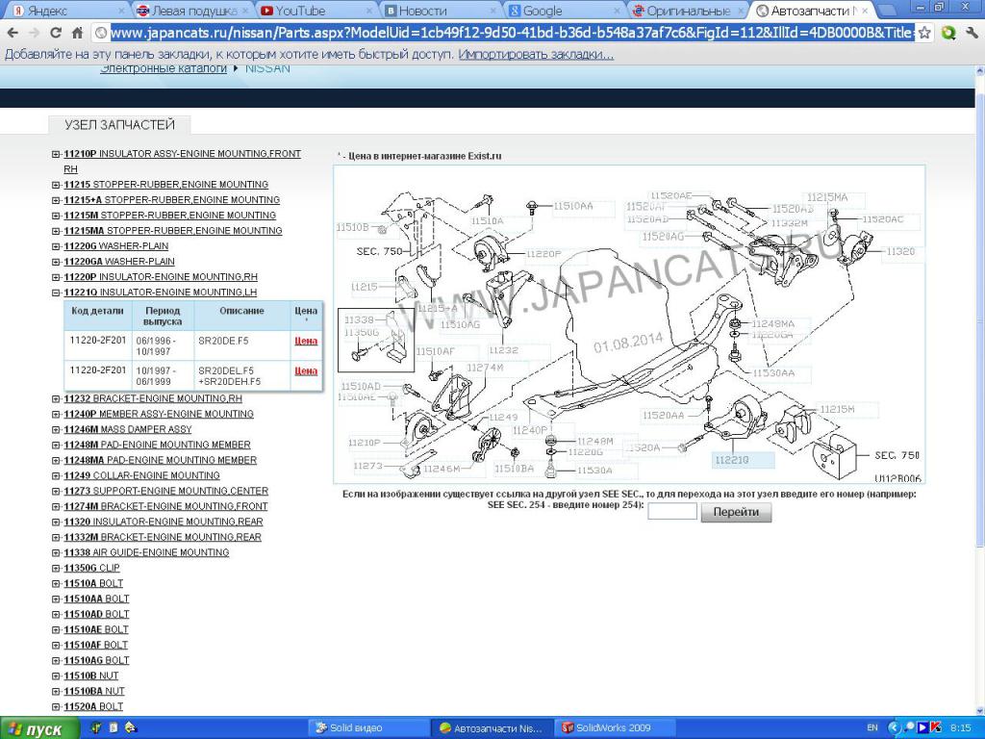Click "Импортировать закладки..." link
The image size is (985, 739).
pos(536,55)
